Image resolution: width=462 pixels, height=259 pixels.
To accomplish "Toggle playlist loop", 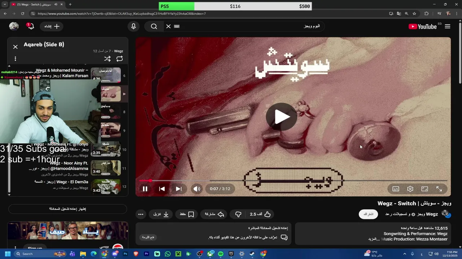I will point(119,59).
